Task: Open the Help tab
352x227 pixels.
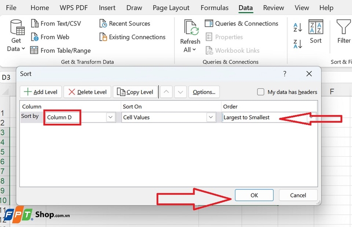Action: (x=326, y=8)
